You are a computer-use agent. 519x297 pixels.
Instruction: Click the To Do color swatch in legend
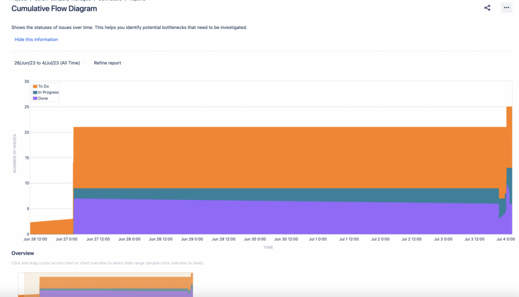pyautogui.click(x=35, y=87)
